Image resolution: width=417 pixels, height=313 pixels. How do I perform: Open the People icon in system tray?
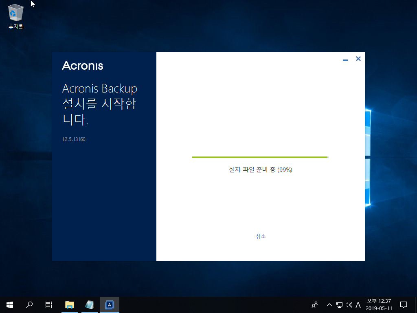click(315, 305)
